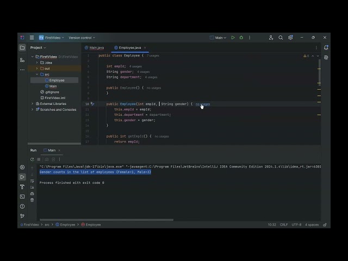Open 4 spaces indent settings
348x261 pixels.
tap(312, 225)
